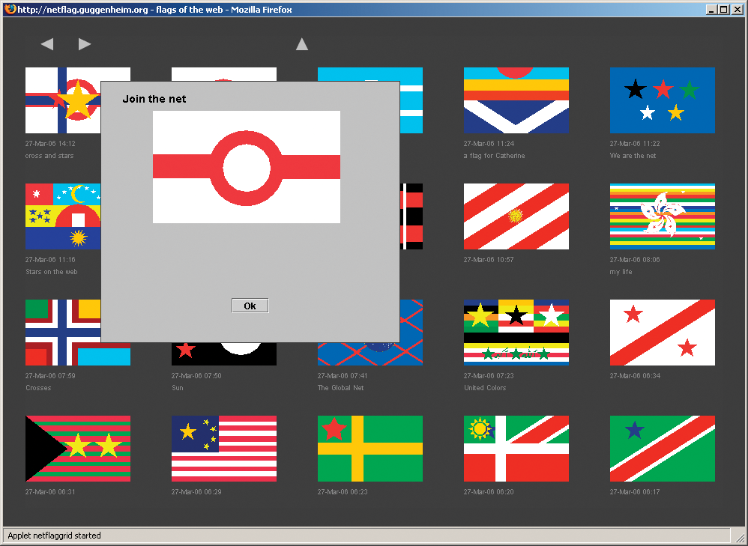Select the green flag with yellow cross
This screenshot has height=546, width=748.
pyautogui.click(x=370, y=448)
